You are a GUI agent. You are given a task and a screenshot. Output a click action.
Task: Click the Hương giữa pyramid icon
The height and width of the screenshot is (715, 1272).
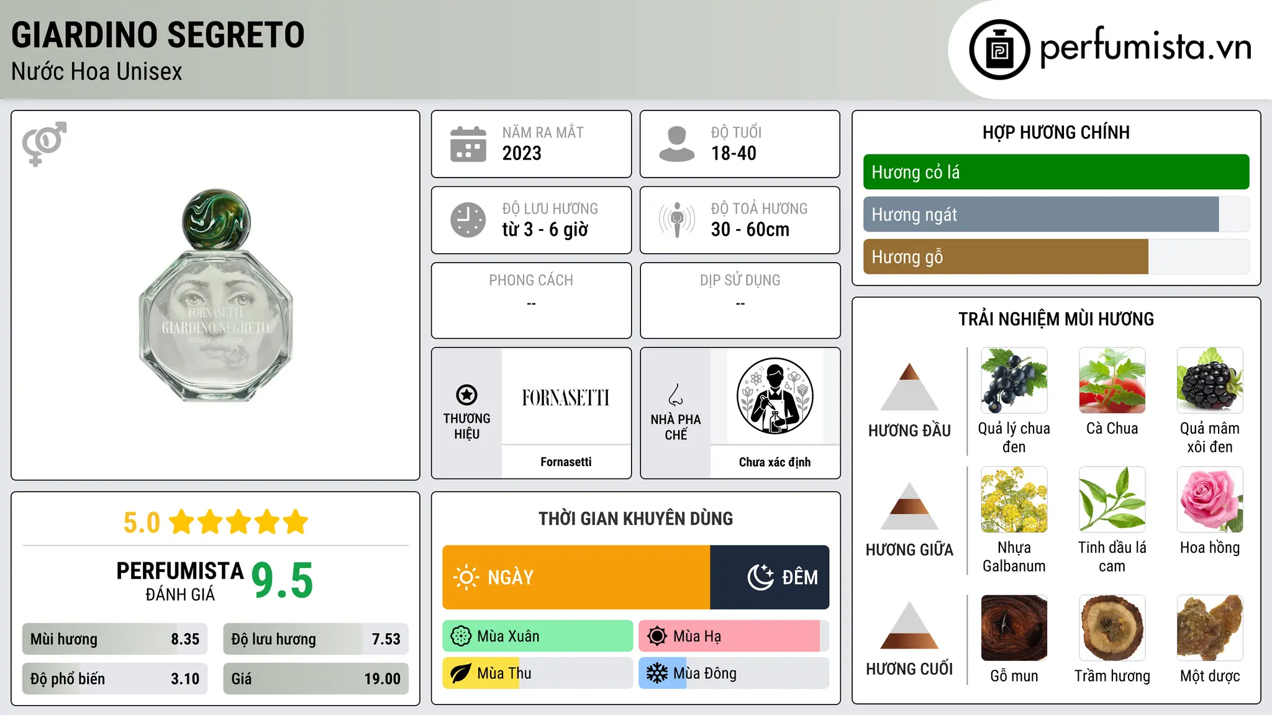[909, 506]
